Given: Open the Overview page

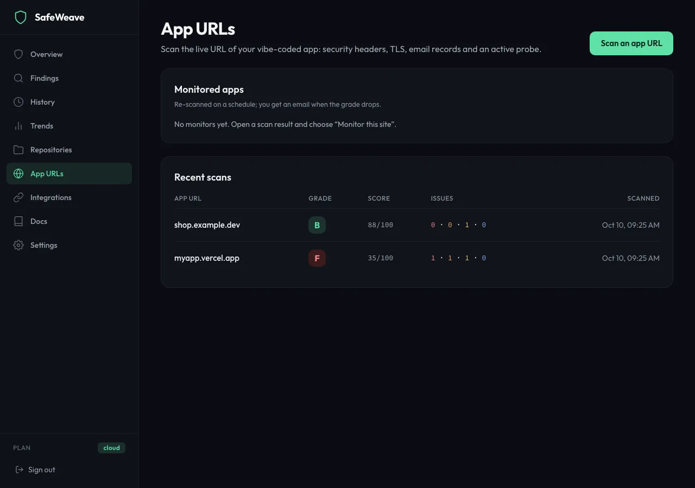Looking at the screenshot, I should (x=69, y=54).
